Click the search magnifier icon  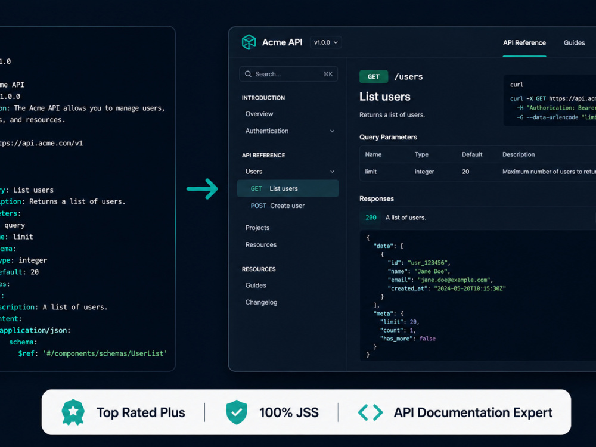point(248,74)
